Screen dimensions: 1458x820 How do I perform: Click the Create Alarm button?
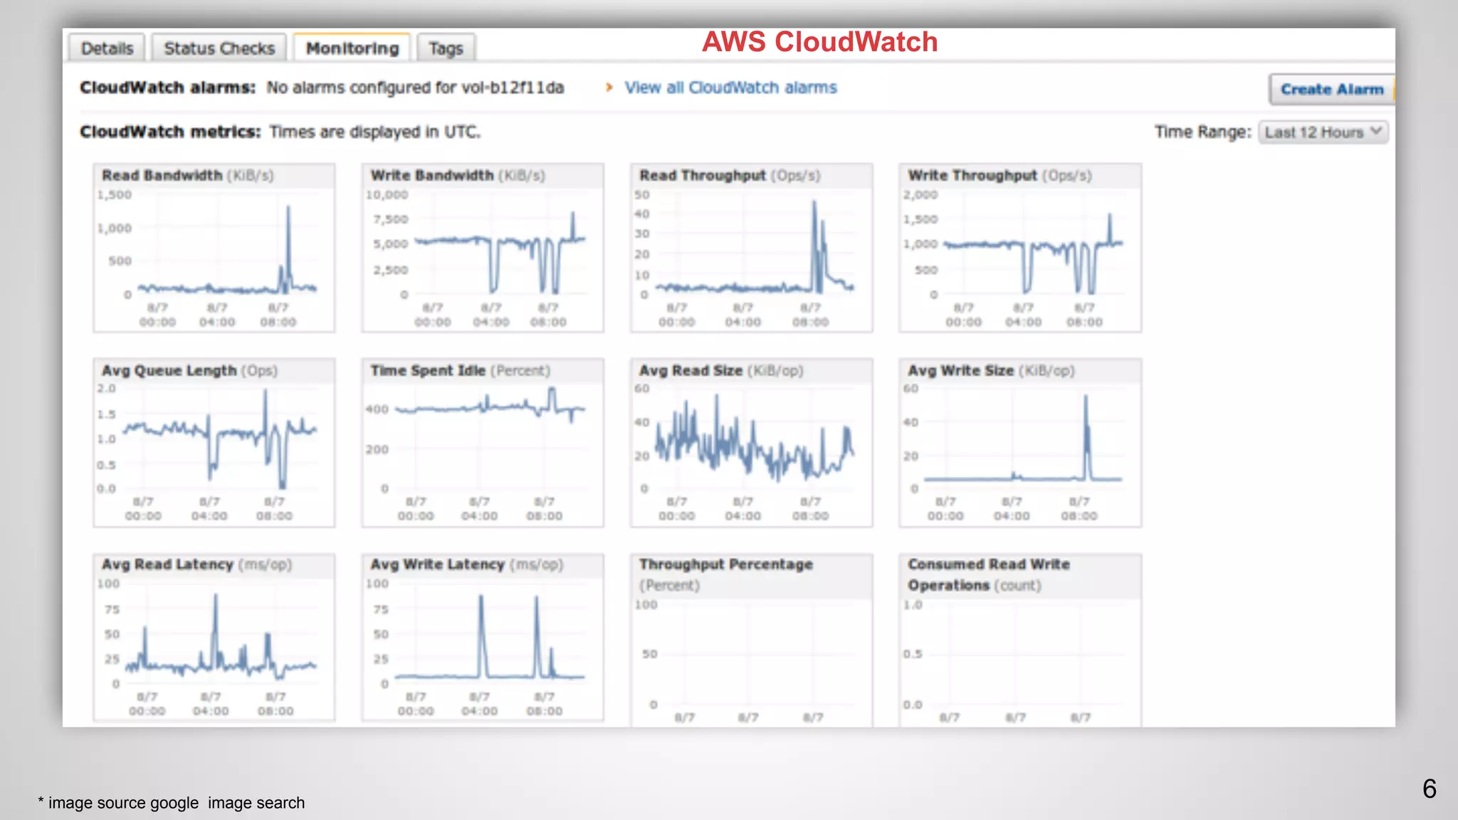pos(1331,89)
